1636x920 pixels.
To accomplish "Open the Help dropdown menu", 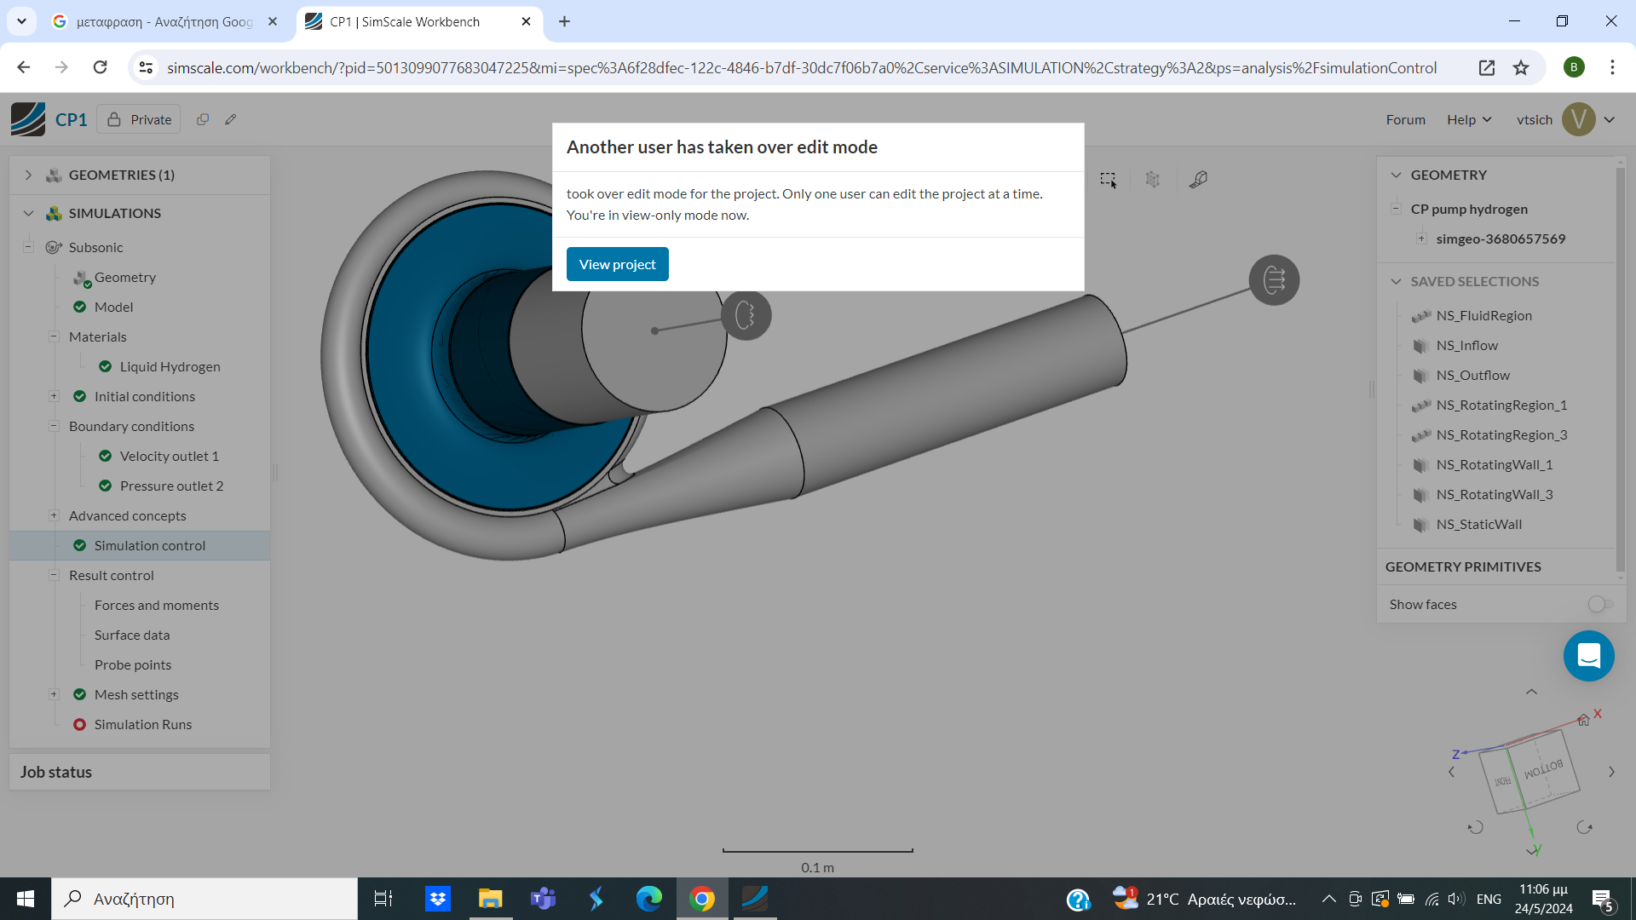I will 1468,120.
